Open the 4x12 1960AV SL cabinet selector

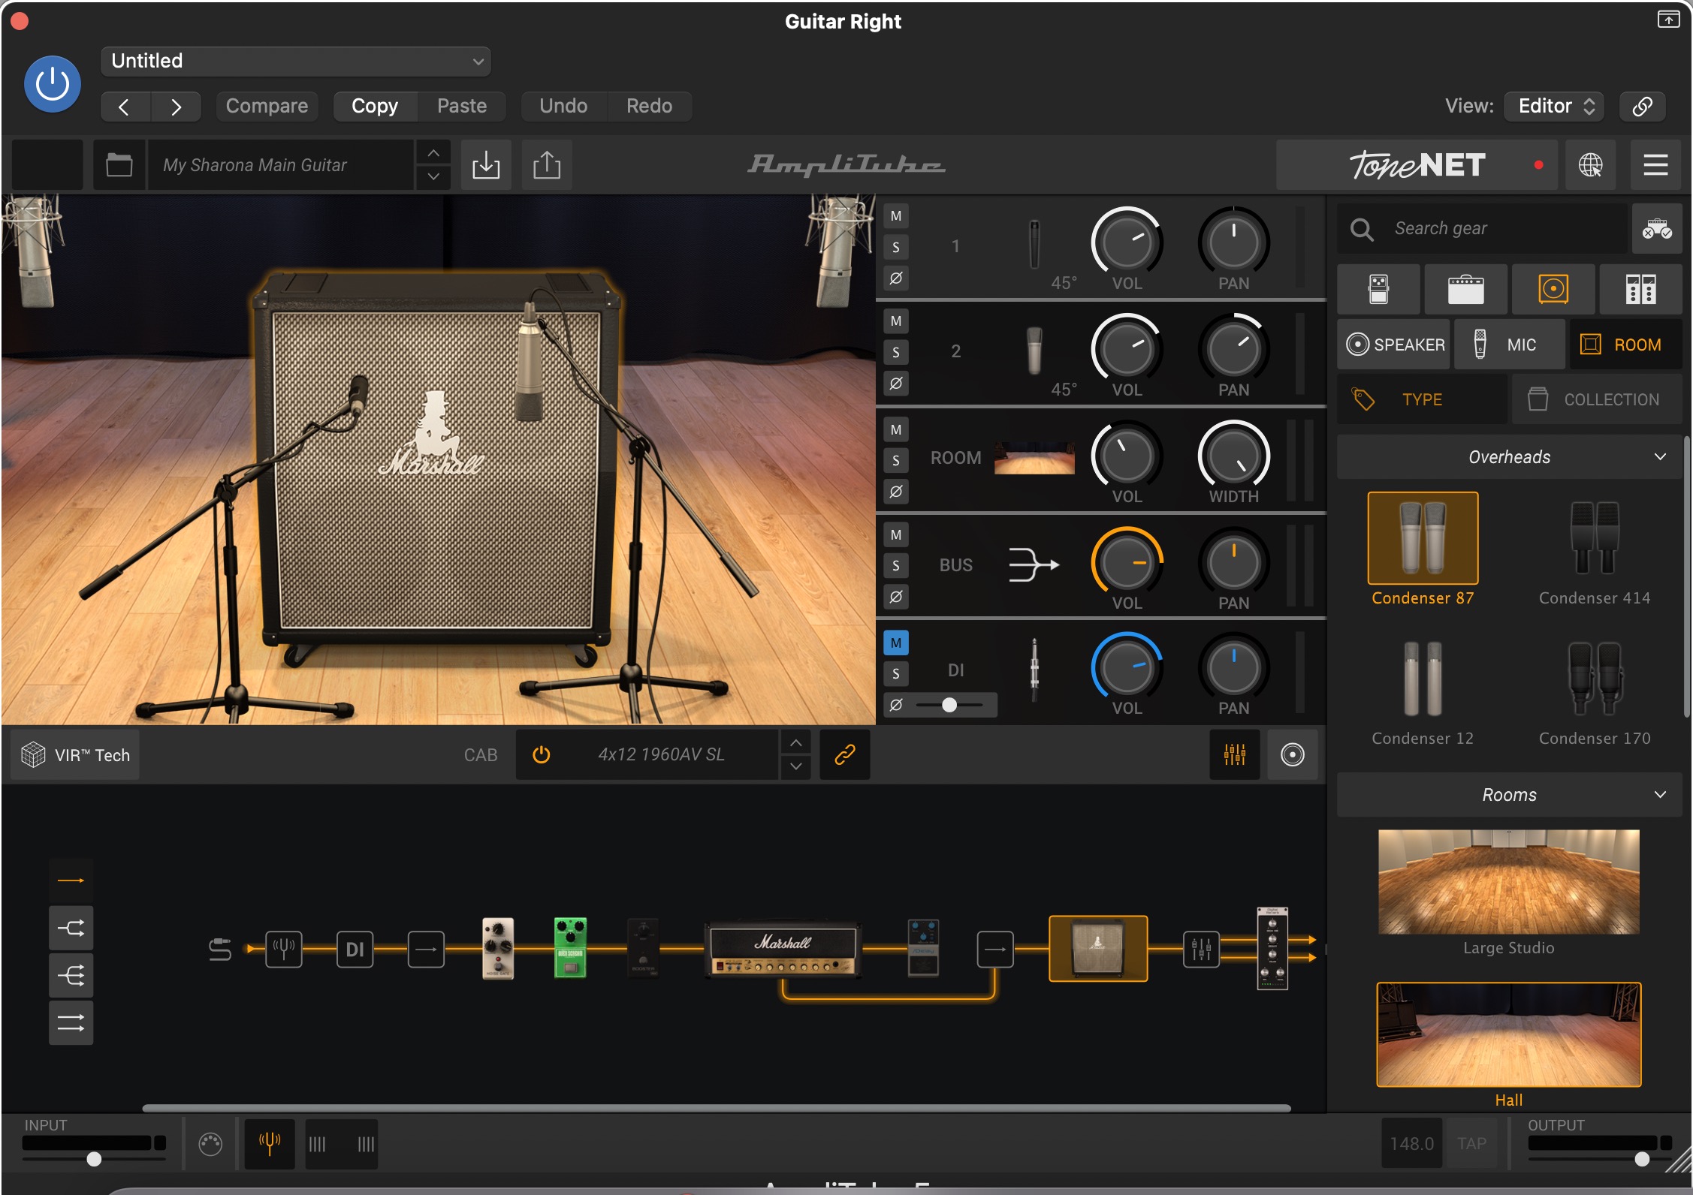coord(661,754)
